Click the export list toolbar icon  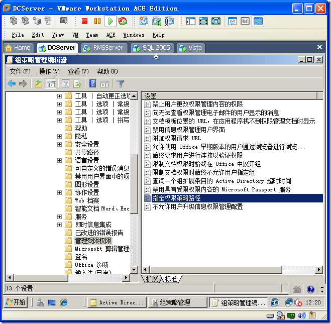coord(77,84)
